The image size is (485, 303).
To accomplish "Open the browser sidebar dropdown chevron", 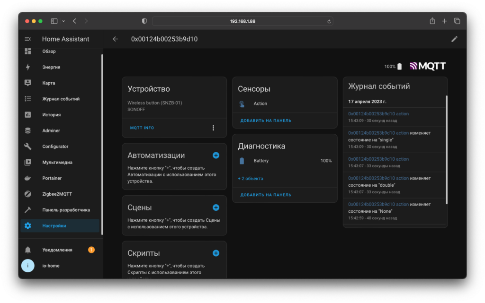I will pyautogui.click(x=63, y=21).
